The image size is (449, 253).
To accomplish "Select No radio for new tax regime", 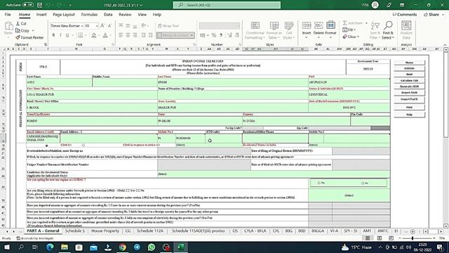I will tap(363, 183).
